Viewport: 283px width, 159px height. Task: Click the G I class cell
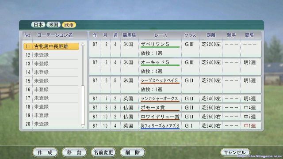189,125
